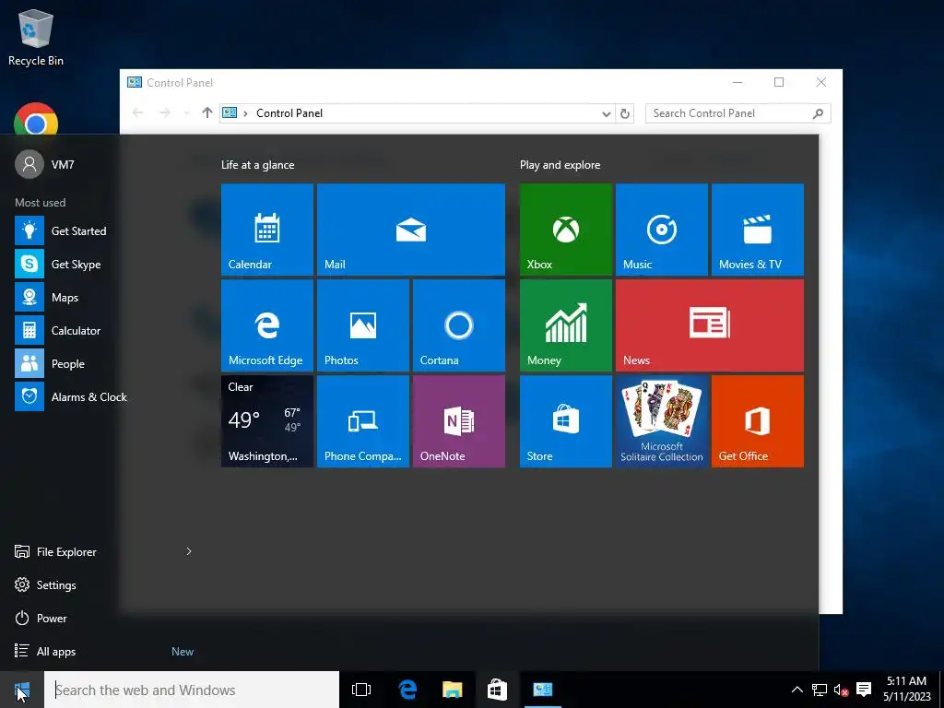
Task: Click Back arrow in Control Panel
Action: [x=138, y=112]
